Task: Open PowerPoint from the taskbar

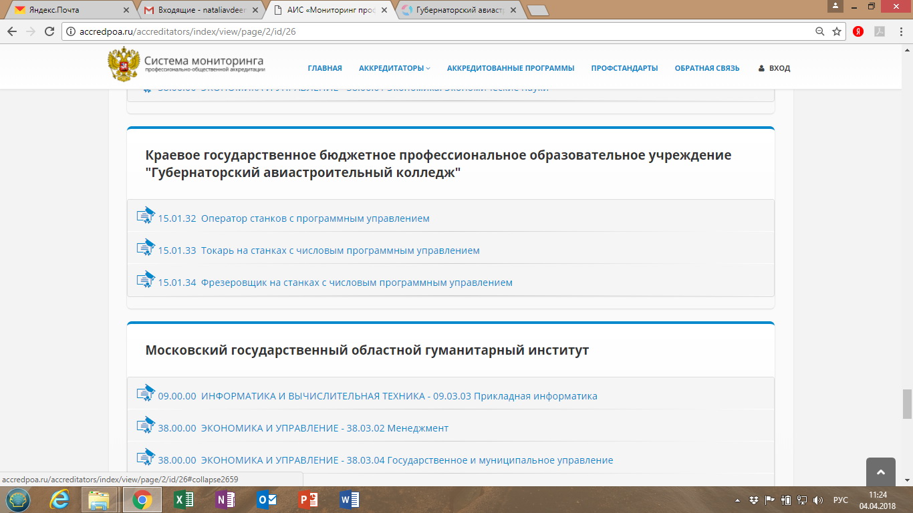Action: tap(307, 500)
